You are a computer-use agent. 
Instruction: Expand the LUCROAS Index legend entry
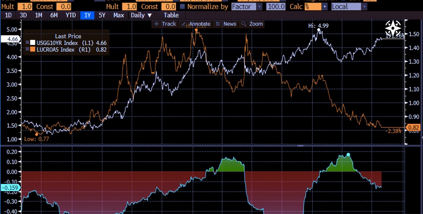27,49
